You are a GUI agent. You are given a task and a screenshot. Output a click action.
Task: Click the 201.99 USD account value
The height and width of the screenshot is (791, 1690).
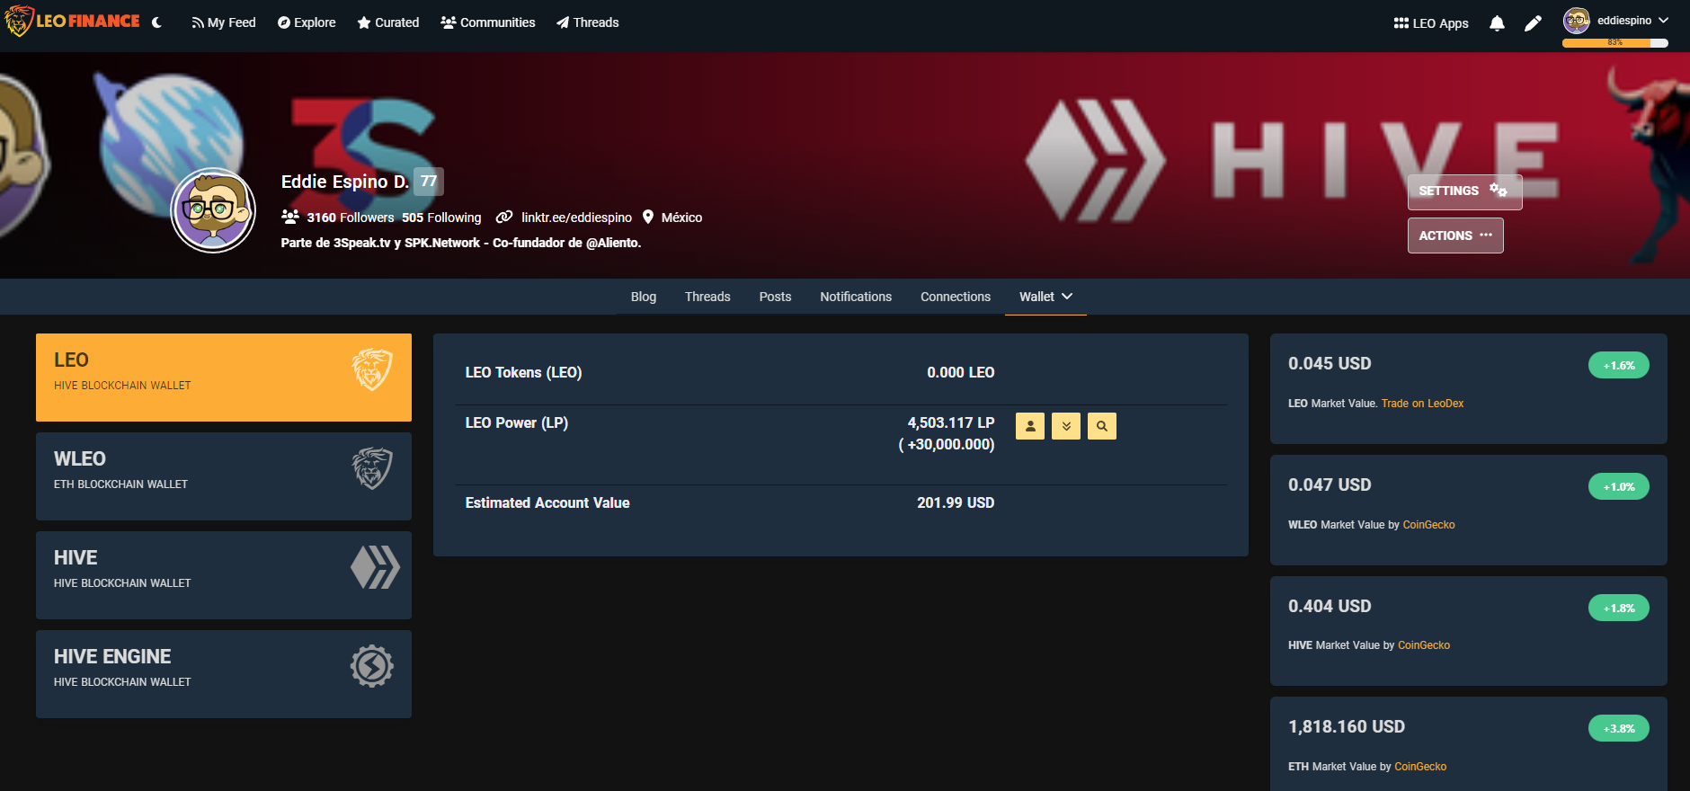[956, 503]
